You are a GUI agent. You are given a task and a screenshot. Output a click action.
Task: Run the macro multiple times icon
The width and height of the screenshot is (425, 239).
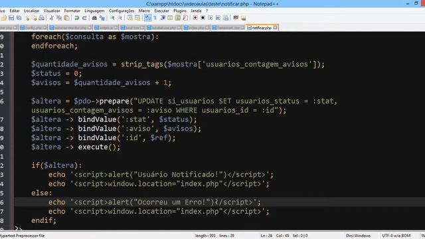click(x=218, y=18)
